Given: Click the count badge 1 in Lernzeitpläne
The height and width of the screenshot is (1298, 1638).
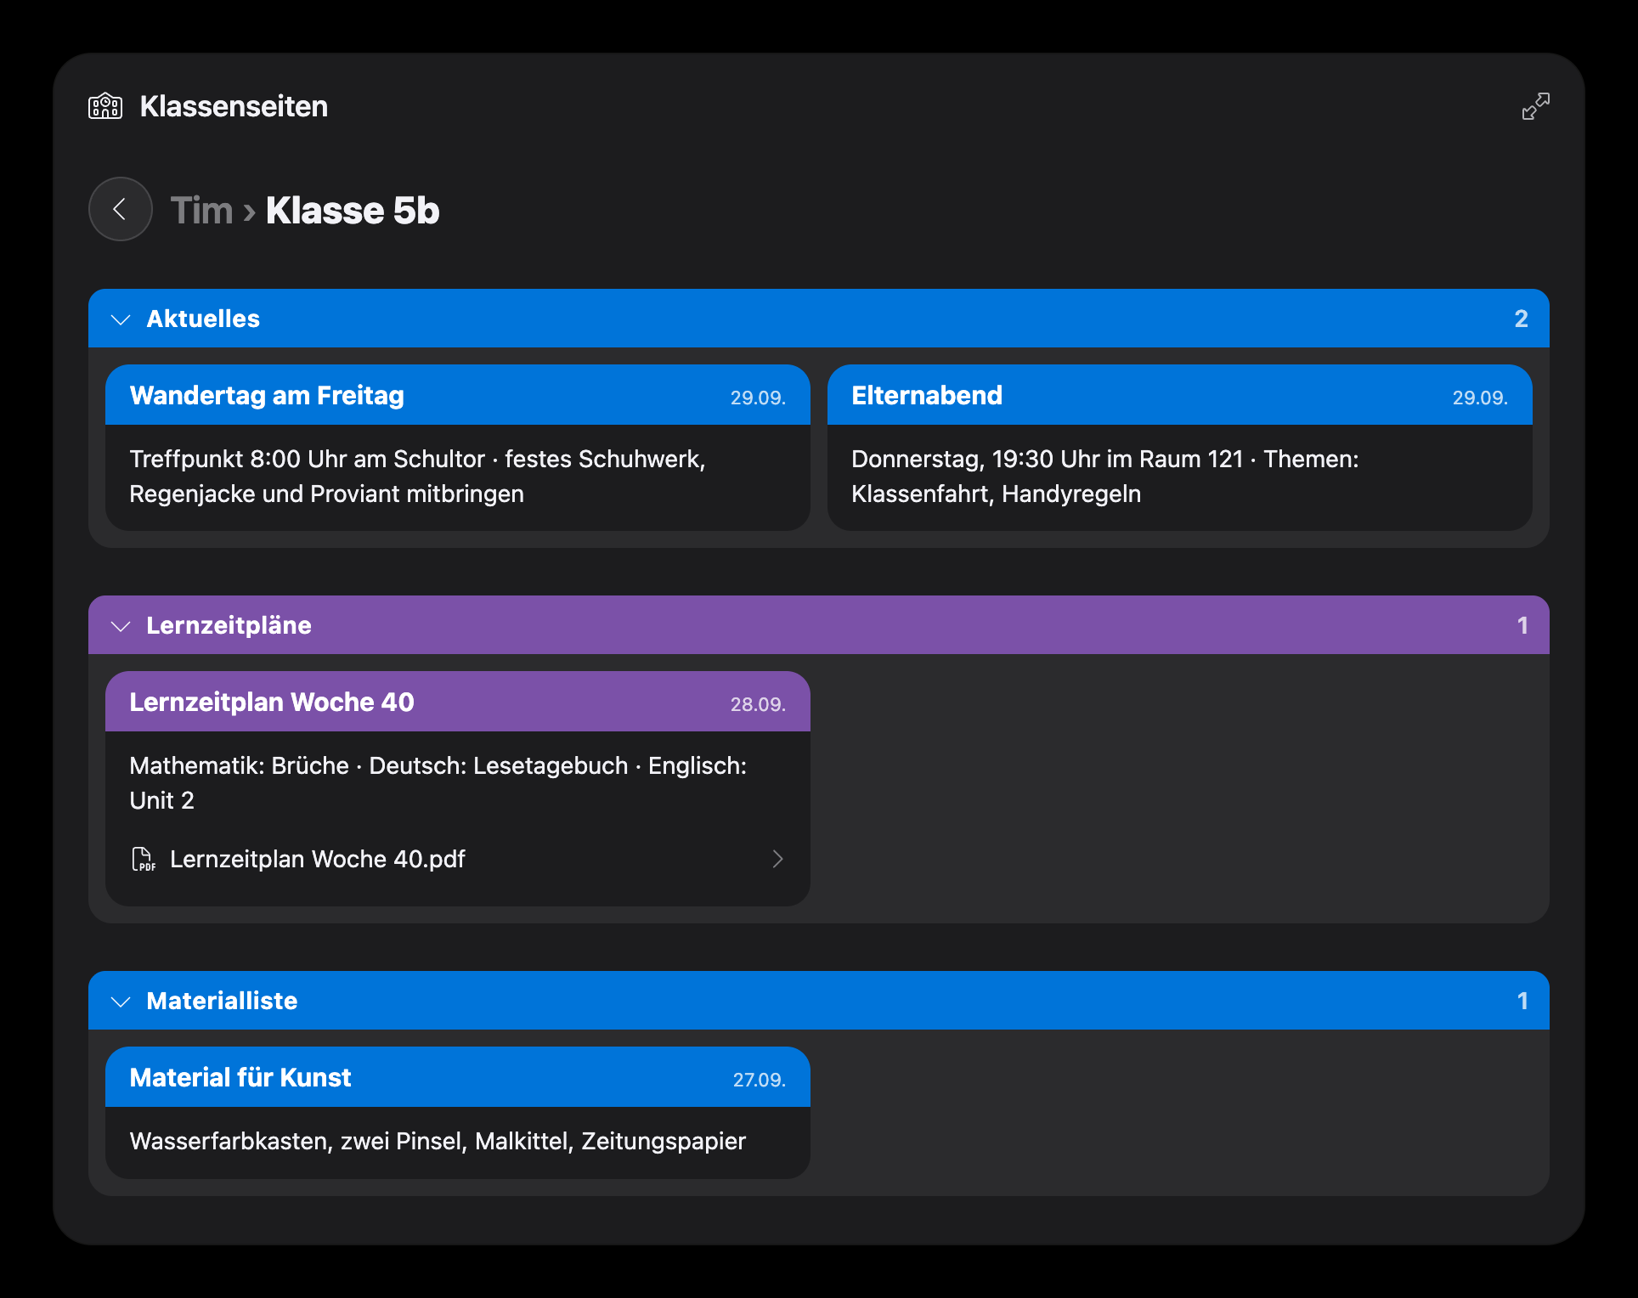Looking at the screenshot, I should pyautogui.click(x=1522, y=625).
